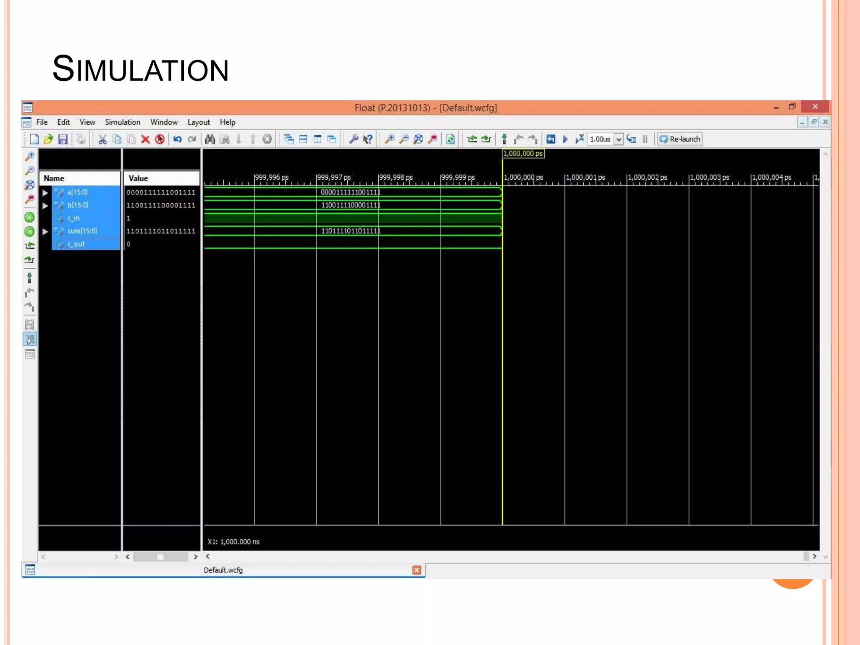The height and width of the screenshot is (645, 860).
Task: Click the red Delete X icon
Action: coord(145,139)
